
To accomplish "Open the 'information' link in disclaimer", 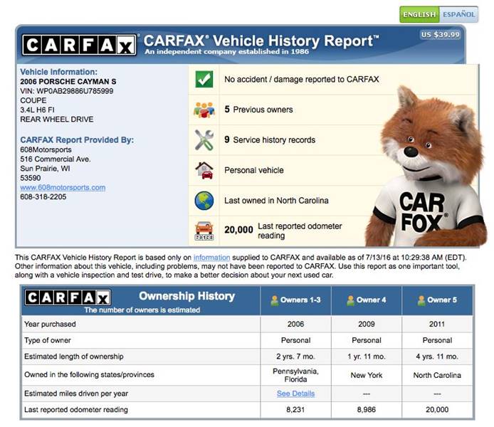I will 211,258.
